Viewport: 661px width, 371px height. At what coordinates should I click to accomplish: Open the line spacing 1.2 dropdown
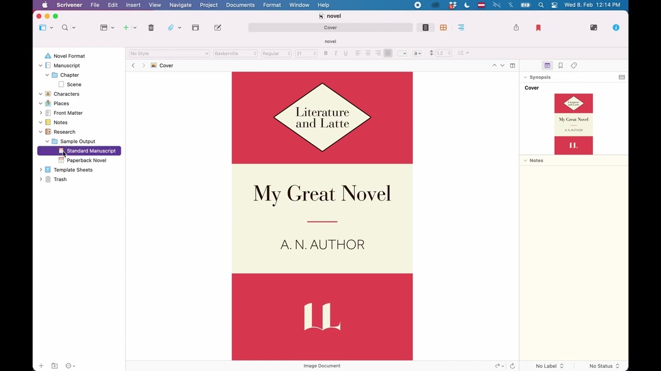point(440,53)
